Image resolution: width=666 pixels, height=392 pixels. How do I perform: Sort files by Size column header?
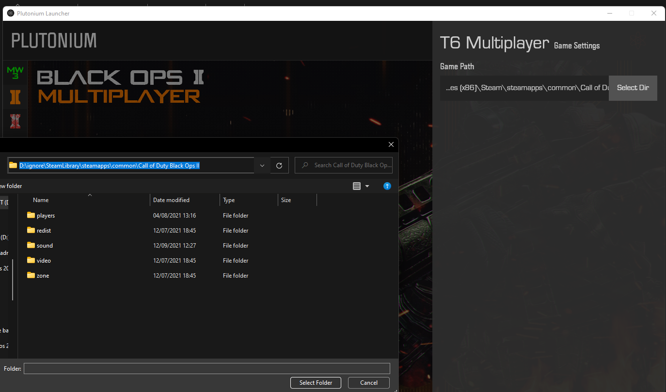click(286, 200)
